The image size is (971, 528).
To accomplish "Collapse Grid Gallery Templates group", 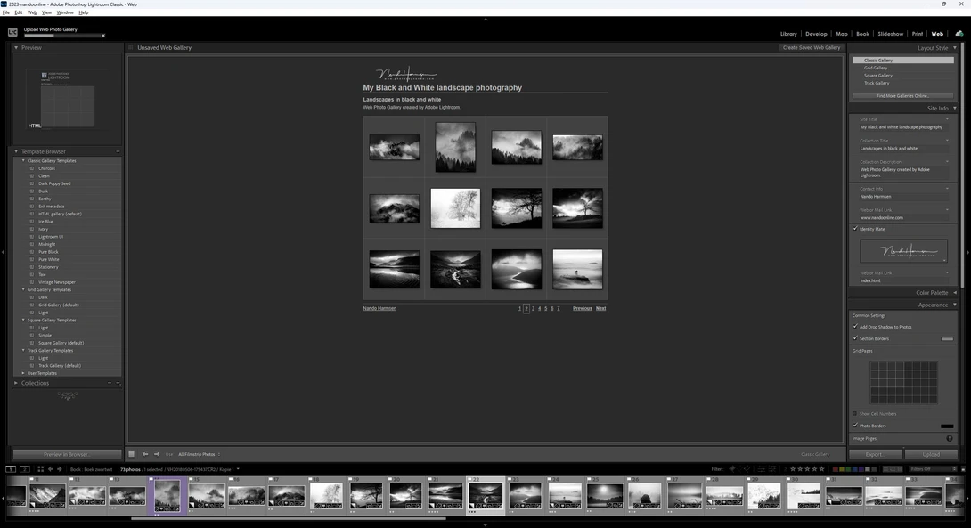I will [x=23, y=289].
